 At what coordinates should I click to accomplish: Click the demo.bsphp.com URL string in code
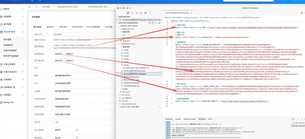253,27
